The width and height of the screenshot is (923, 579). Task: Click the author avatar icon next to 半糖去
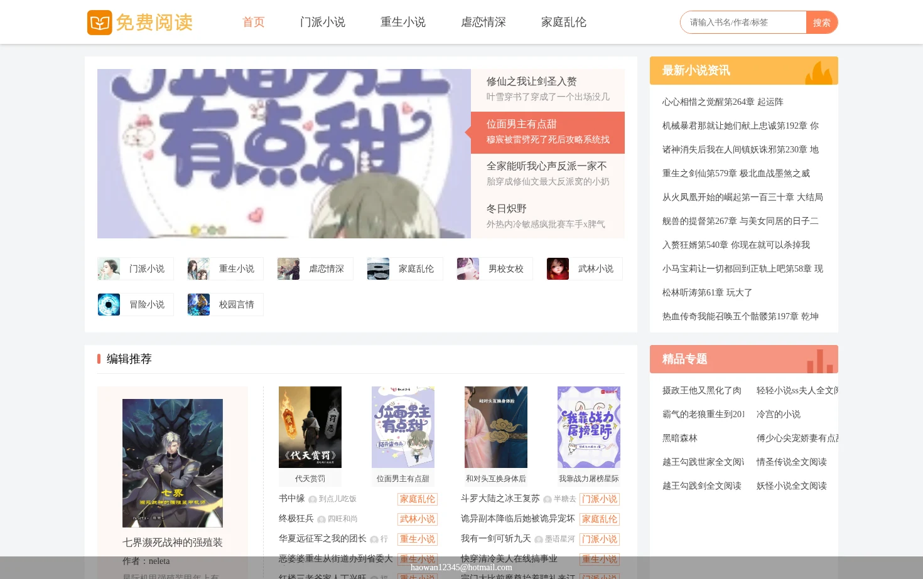pos(548,499)
